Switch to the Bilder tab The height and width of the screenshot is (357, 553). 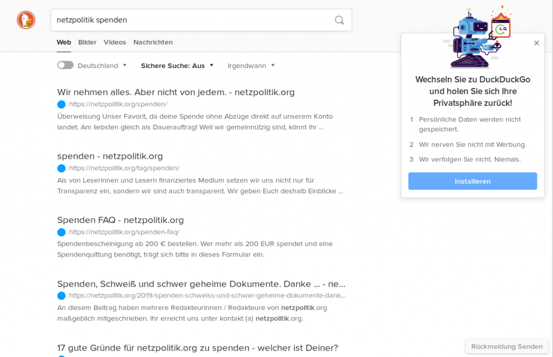coord(87,42)
